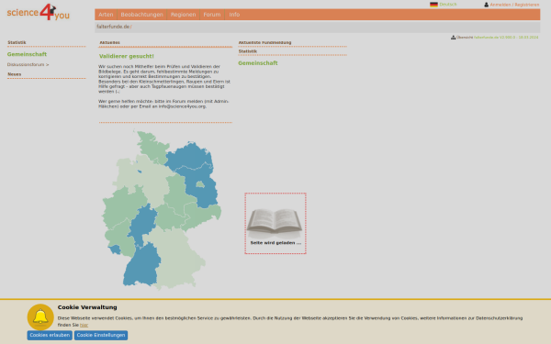Click the 'hier' privacy policy link

(x=84, y=325)
